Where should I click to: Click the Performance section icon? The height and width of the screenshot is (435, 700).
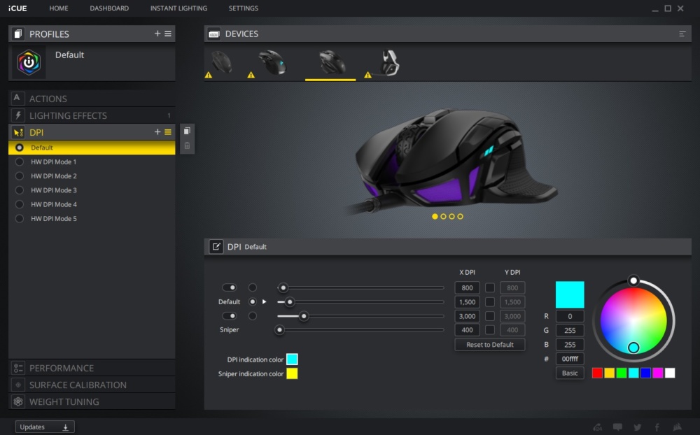click(18, 368)
